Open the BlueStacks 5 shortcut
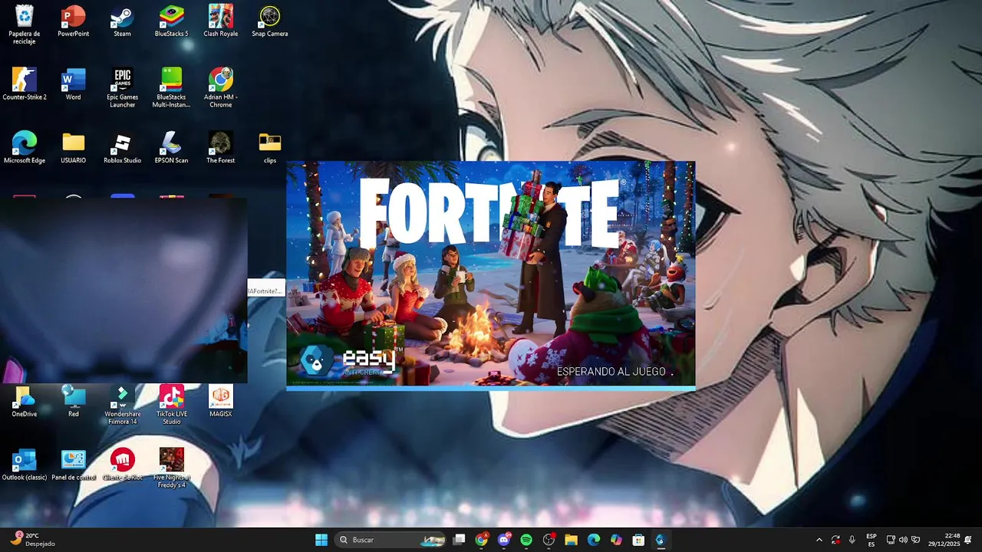The image size is (982, 552). pyautogui.click(x=171, y=21)
